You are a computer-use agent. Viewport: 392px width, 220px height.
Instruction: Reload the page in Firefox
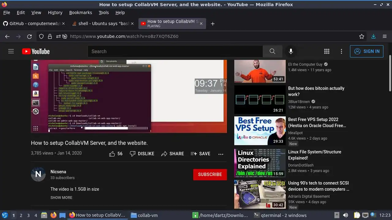tap(29, 36)
